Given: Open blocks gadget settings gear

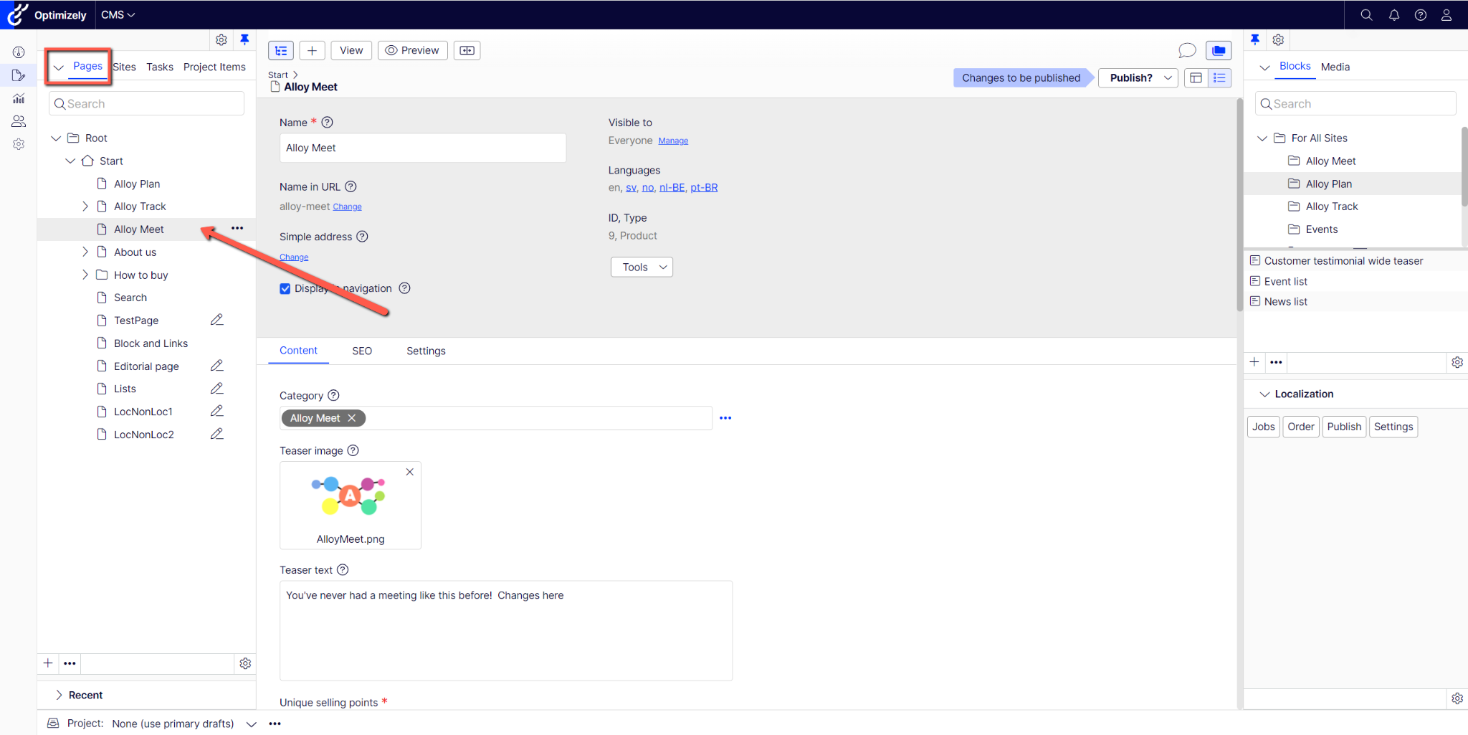Looking at the screenshot, I should click(x=1457, y=362).
